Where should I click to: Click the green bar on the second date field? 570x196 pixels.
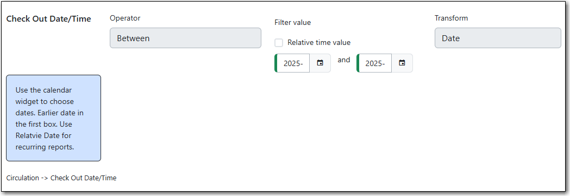[358, 63]
